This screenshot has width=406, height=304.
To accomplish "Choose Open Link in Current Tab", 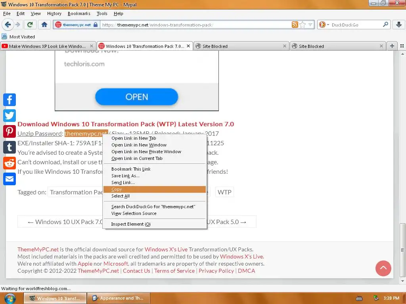I will (155, 158).
